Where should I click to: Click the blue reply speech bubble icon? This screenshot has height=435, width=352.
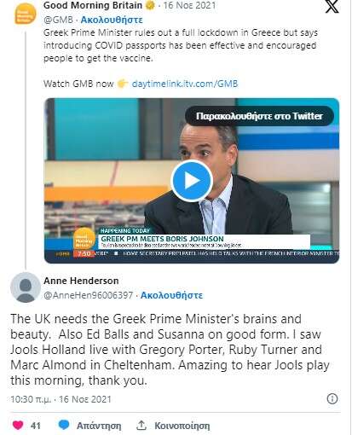click(64, 425)
